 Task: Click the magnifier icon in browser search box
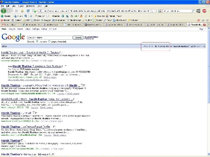193,11
